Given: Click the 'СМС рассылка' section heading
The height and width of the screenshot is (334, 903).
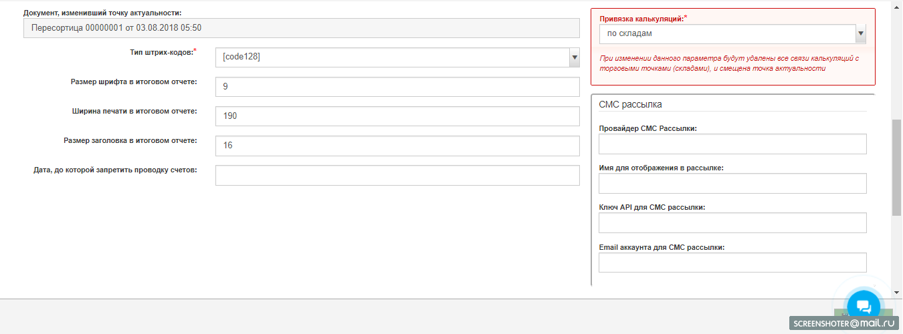Looking at the screenshot, I should click(630, 104).
